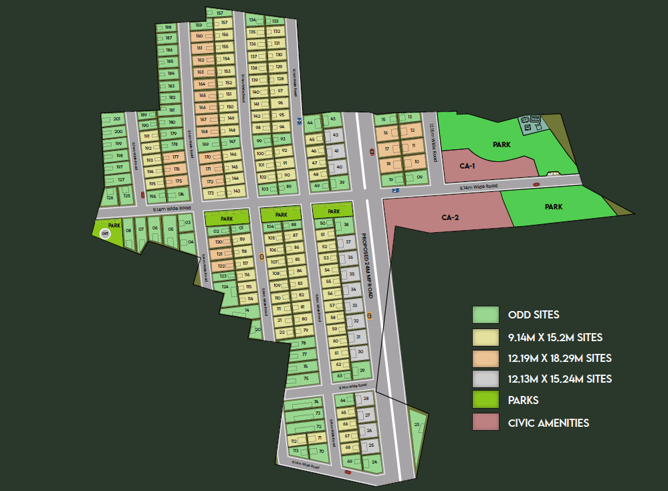
Task: Click the car marker near plot 62 on MP Road
Action: click(369, 316)
